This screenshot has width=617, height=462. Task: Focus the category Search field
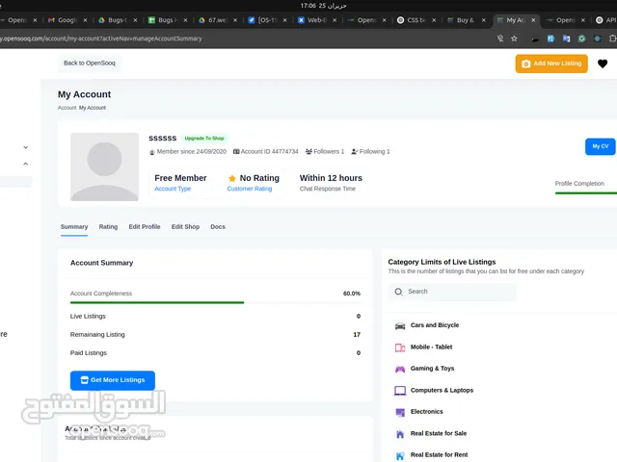(452, 292)
